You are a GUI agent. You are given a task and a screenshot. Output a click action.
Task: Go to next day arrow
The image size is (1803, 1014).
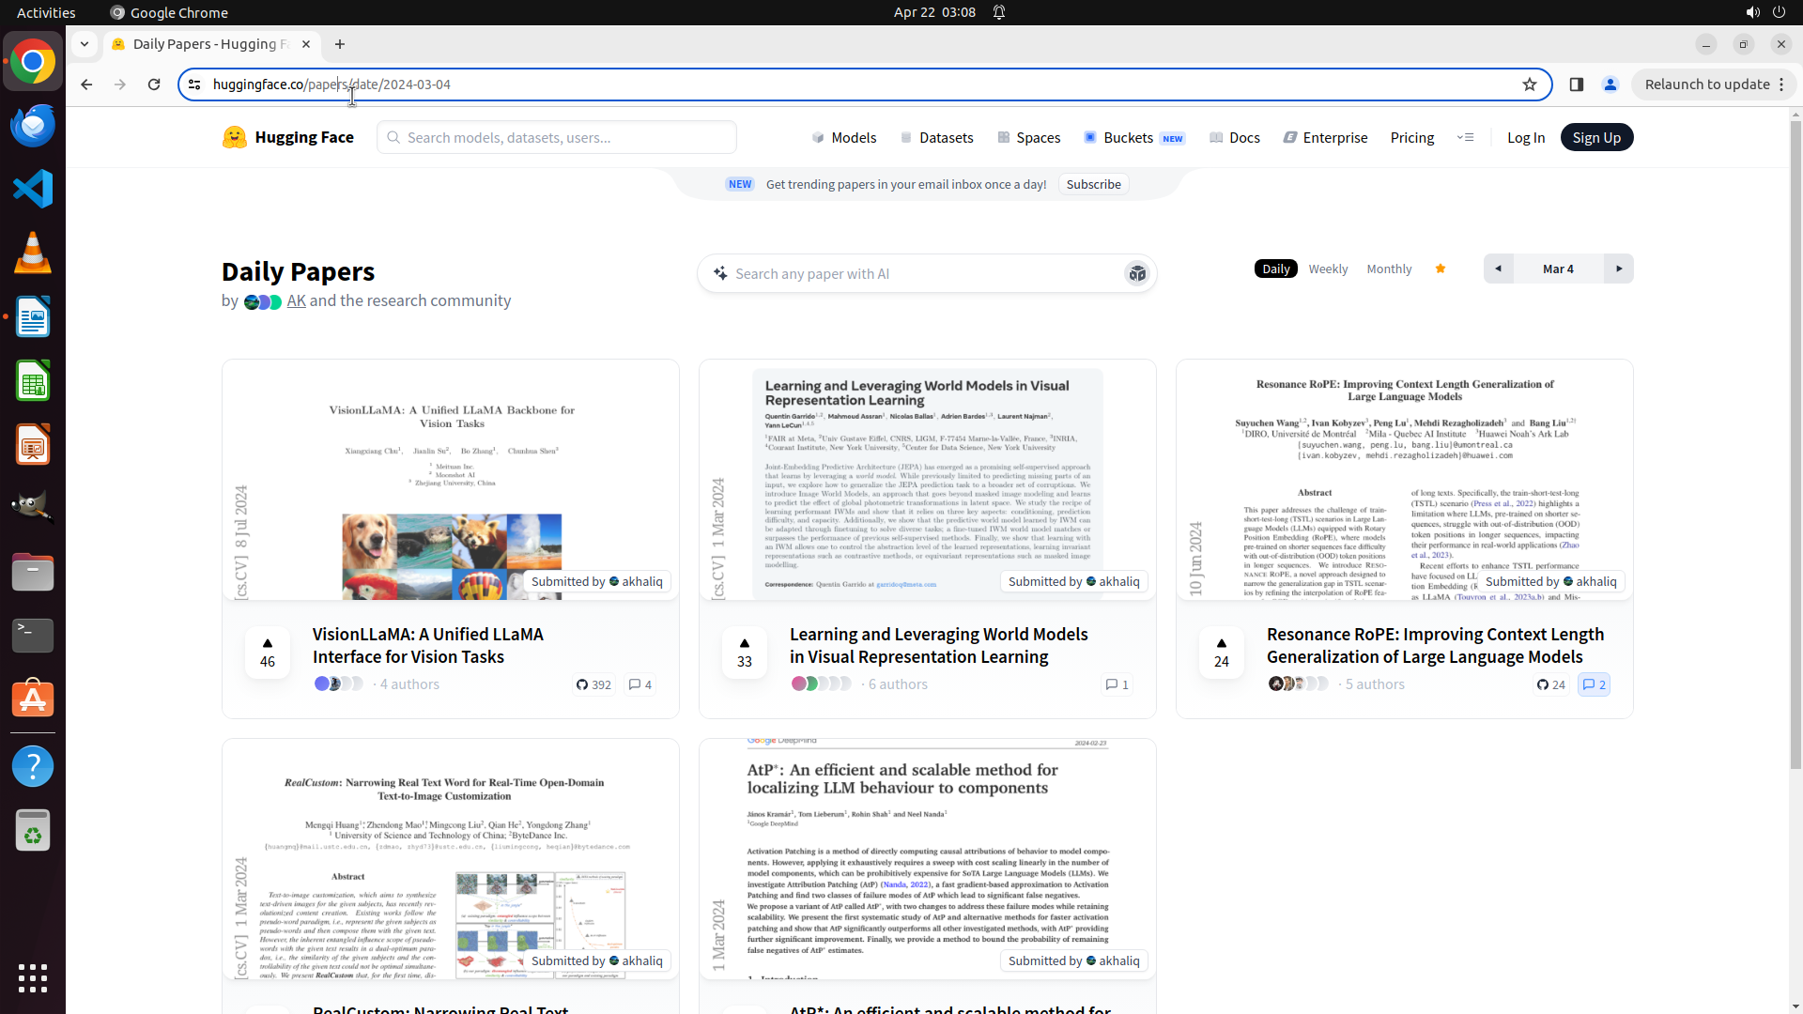pyautogui.click(x=1618, y=269)
